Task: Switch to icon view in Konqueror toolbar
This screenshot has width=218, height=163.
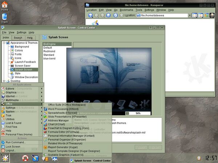Action: 194,15
